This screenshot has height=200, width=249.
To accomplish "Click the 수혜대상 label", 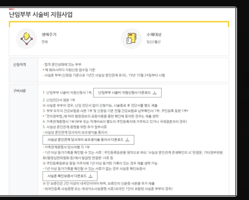I will coord(154,34).
